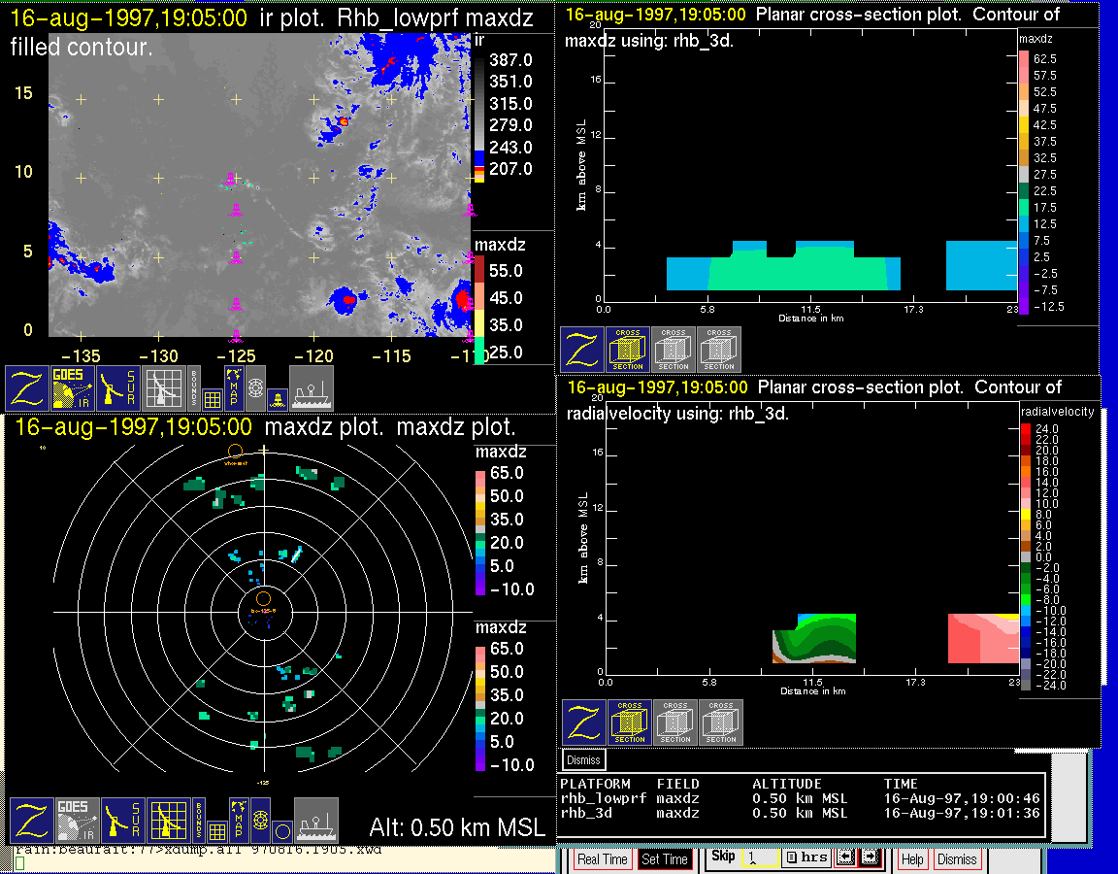Click the Help button in the time controller

(912, 859)
